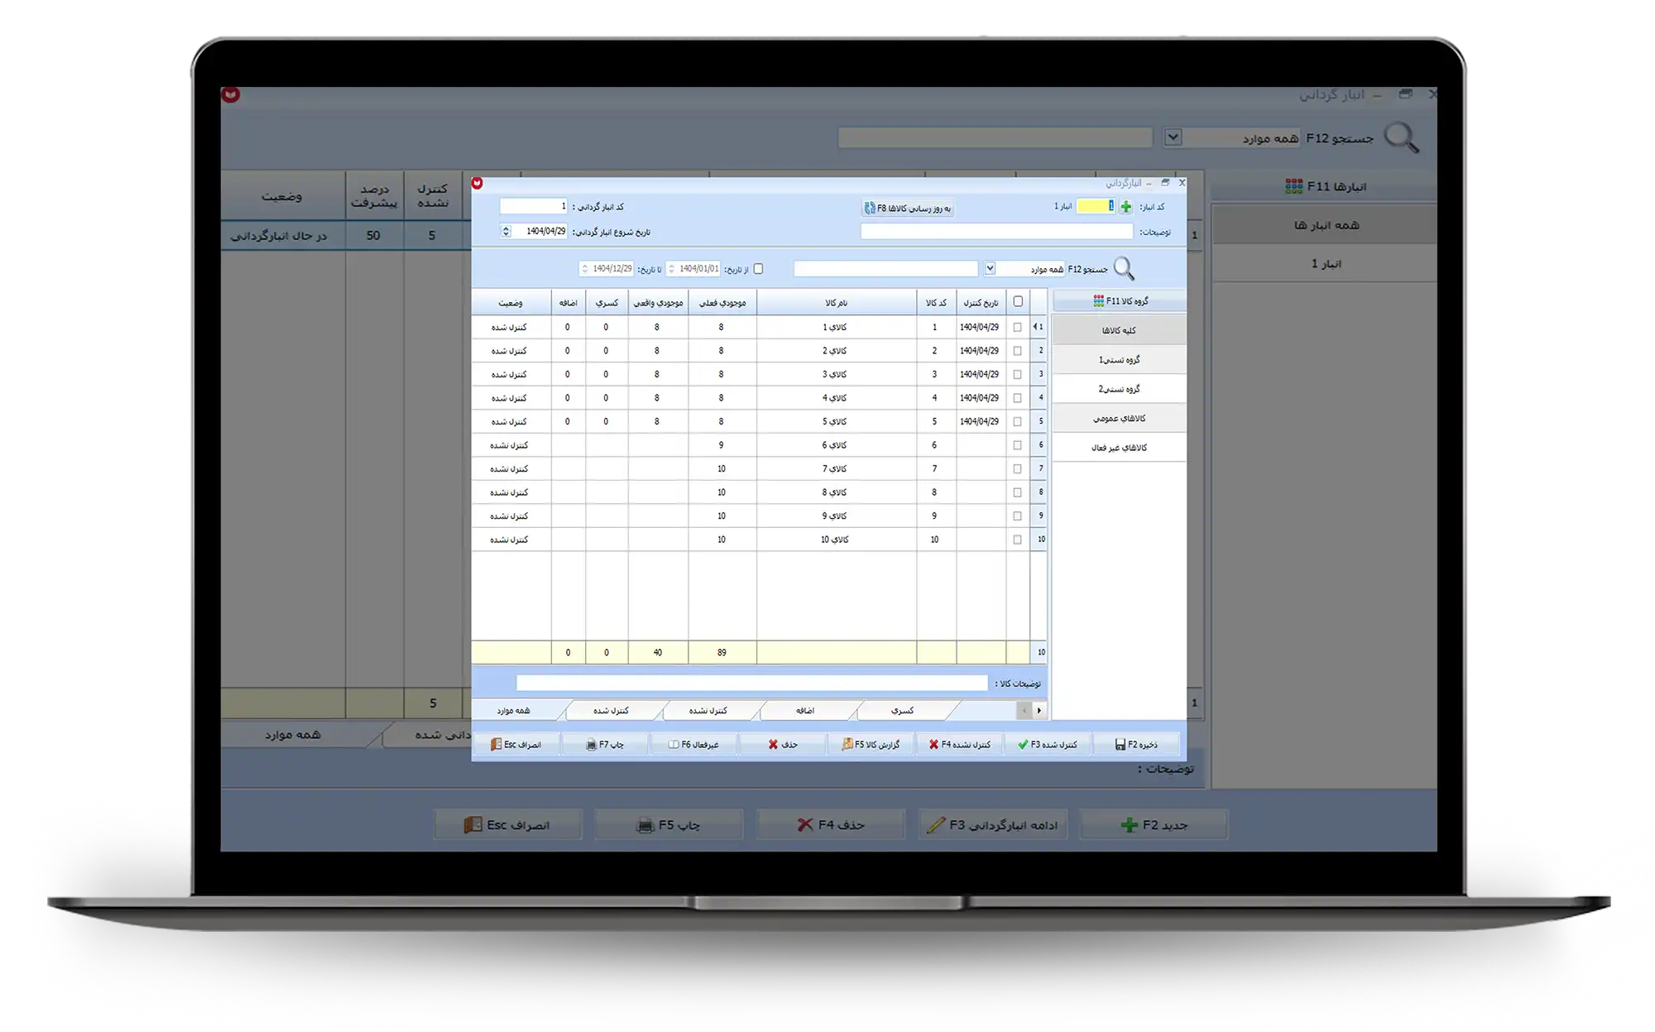Check the checkbox for product 'کالای 1'
1655x1032 pixels.
(1018, 328)
